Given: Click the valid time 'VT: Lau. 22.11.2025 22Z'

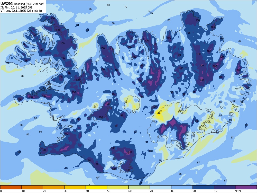Looking at the screenshot, I should (x=16, y=11).
